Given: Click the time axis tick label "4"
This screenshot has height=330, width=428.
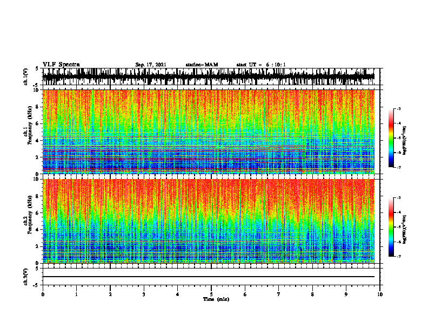Looking at the screenshot, I should [178, 294].
